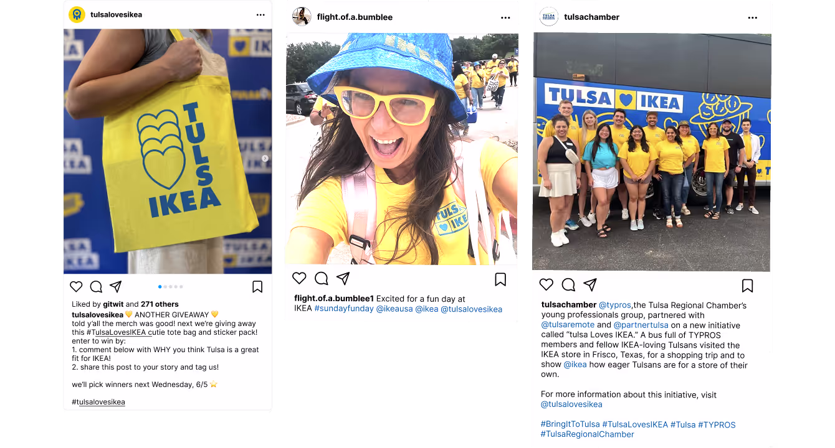The height and width of the screenshot is (448, 835).
Task: Advance carousel with the arrow on tote photo
Action: point(265,158)
